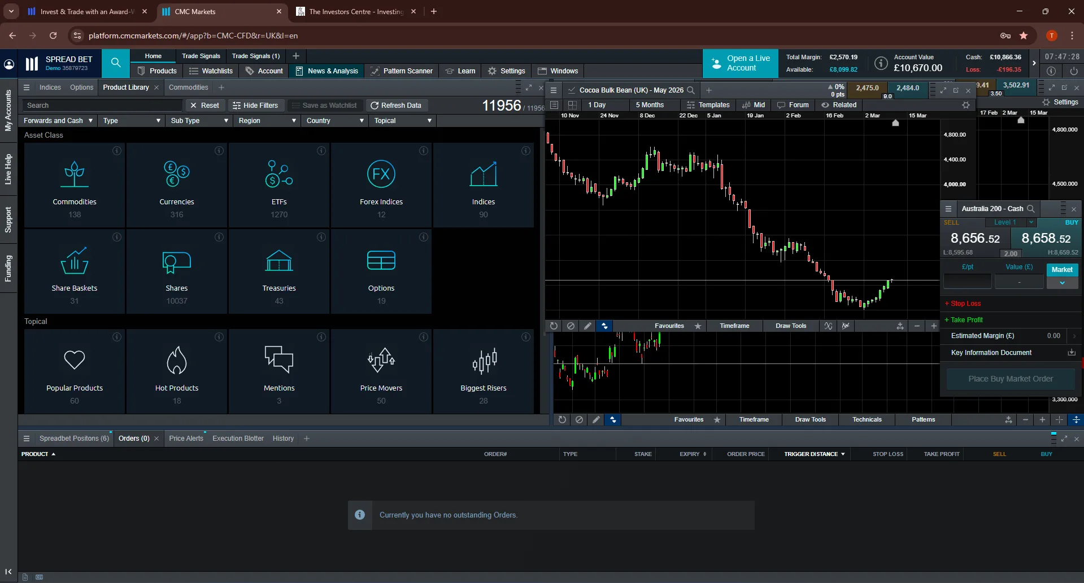Switch to the Trade Signals tab

(x=201, y=56)
